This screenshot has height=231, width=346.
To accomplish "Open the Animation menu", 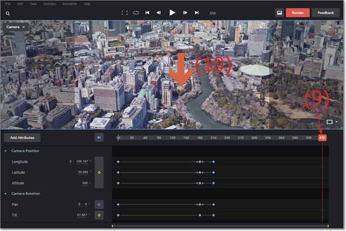I will tap(69, 4).
